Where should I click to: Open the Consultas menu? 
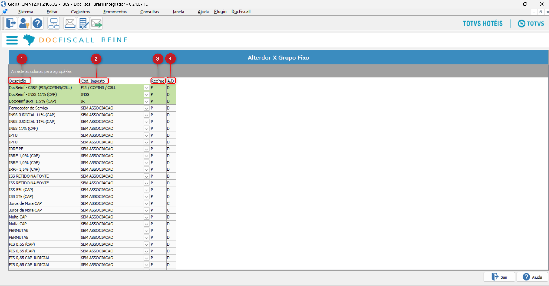coord(150,12)
